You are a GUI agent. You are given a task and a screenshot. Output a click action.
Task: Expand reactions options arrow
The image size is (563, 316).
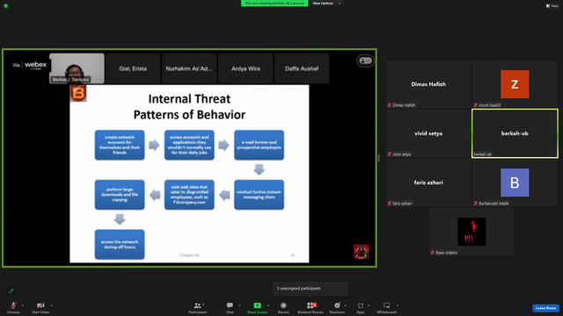[x=346, y=305]
